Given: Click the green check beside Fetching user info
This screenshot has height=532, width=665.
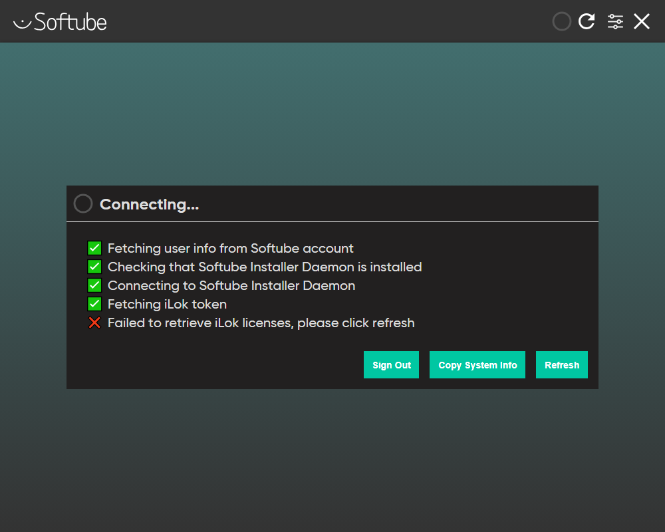Looking at the screenshot, I should tap(94, 249).
